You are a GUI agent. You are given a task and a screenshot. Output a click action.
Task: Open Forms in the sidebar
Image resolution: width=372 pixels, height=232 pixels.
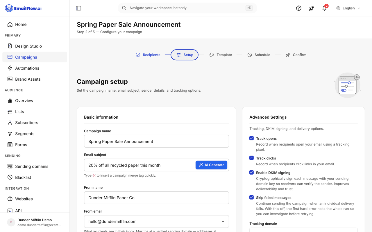[35, 145]
